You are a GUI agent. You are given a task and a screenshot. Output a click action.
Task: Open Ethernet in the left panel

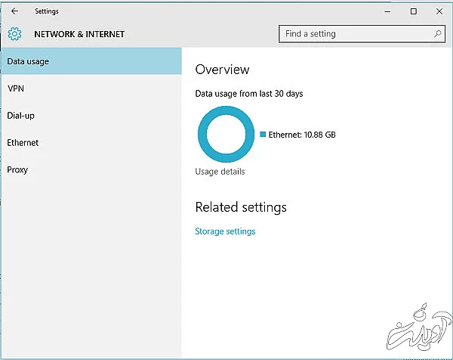[x=23, y=143]
